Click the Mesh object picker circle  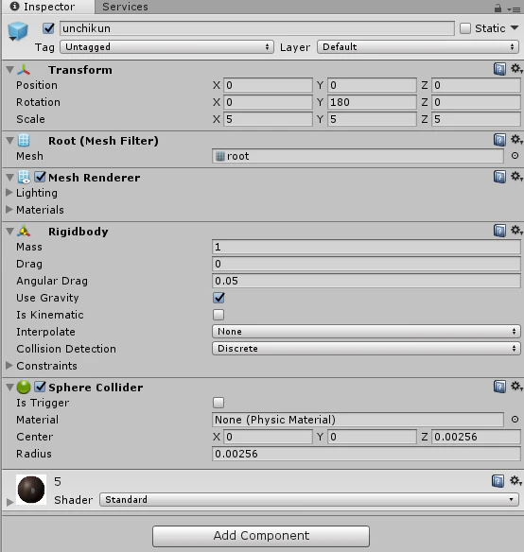[515, 156]
